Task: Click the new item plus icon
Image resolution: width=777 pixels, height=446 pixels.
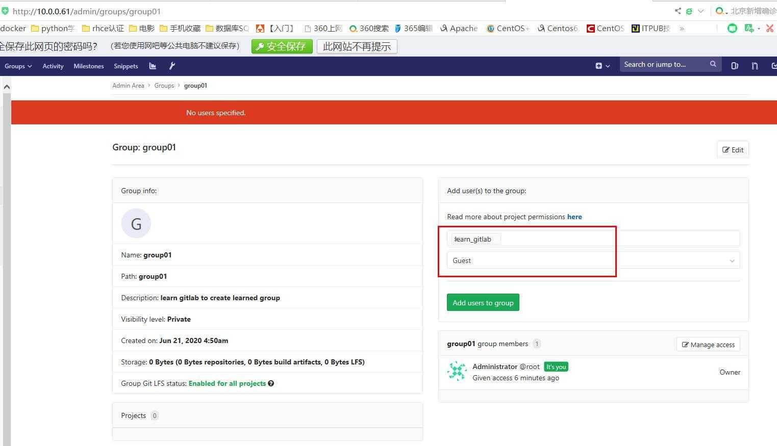Action: point(599,66)
